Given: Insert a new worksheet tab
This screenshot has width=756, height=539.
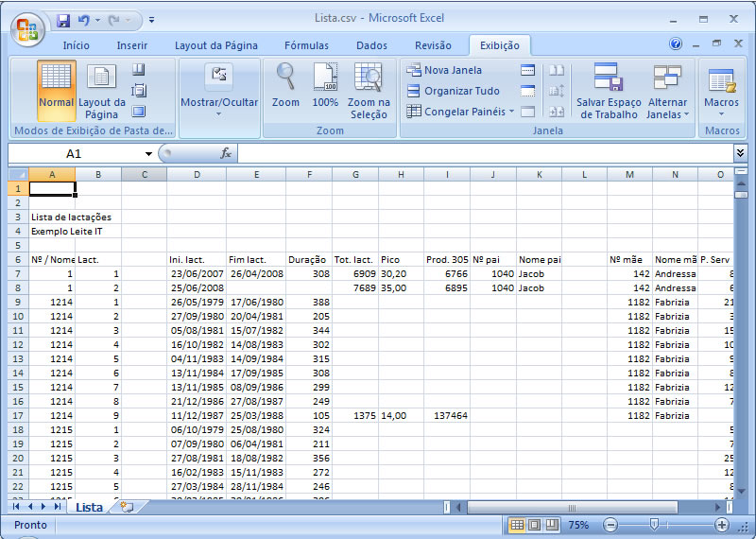Looking at the screenshot, I should coord(127,507).
